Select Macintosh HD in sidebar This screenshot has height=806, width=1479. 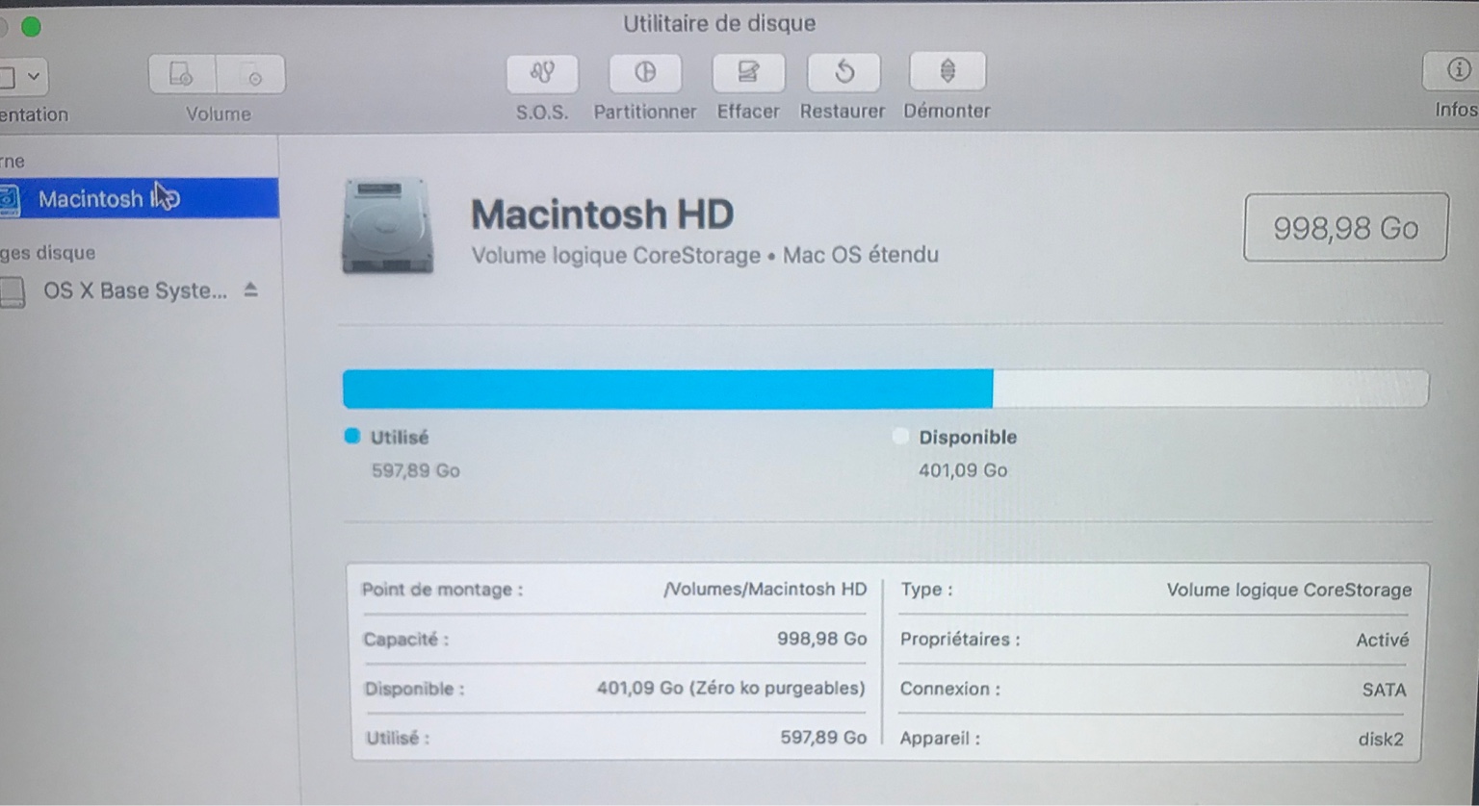click(x=139, y=198)
